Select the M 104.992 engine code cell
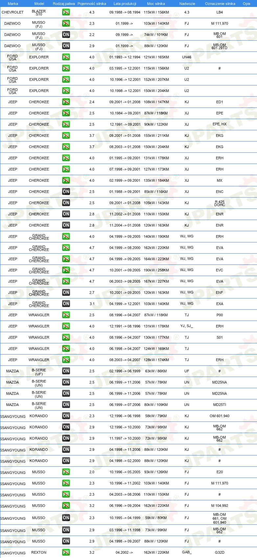Viewport: 257px width, 558px height. click(x=220, y=506)
